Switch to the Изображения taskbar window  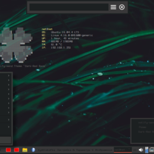click(x=104, y=150)
